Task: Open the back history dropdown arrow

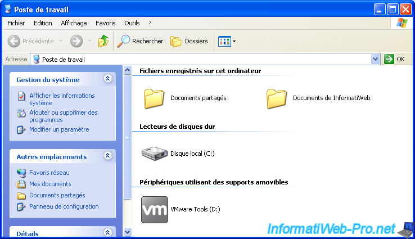Action: pos(61,40)
